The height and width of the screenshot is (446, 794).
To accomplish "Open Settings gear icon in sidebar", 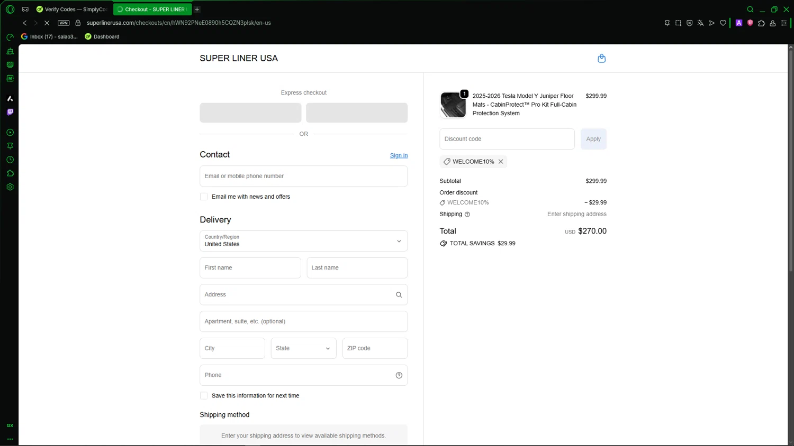I will pos(10,187).
